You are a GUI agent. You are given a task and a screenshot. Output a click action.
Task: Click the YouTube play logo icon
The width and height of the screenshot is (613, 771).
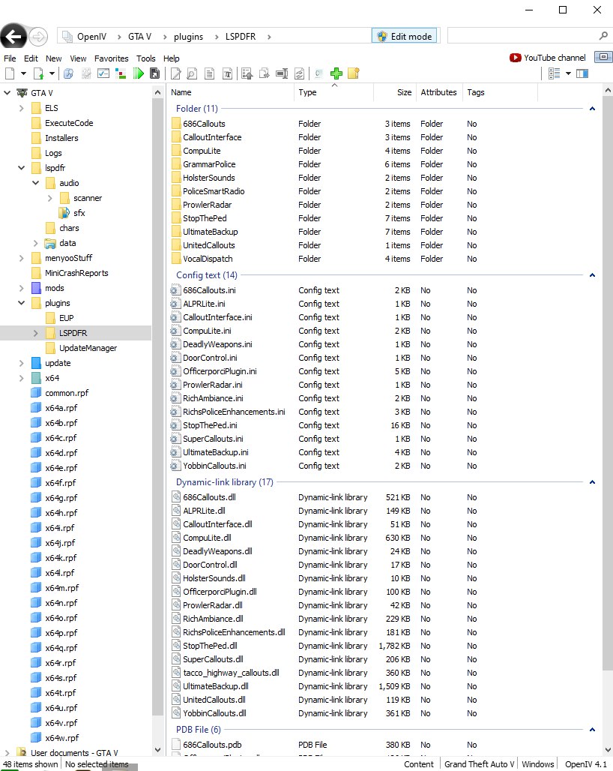click(x=516, y=58)
